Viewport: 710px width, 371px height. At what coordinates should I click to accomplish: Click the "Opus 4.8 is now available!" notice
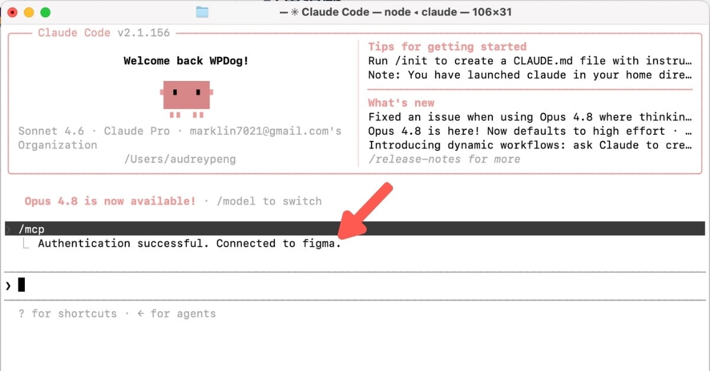110,201
